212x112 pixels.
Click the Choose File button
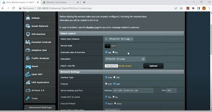click(x=111, y=66)
